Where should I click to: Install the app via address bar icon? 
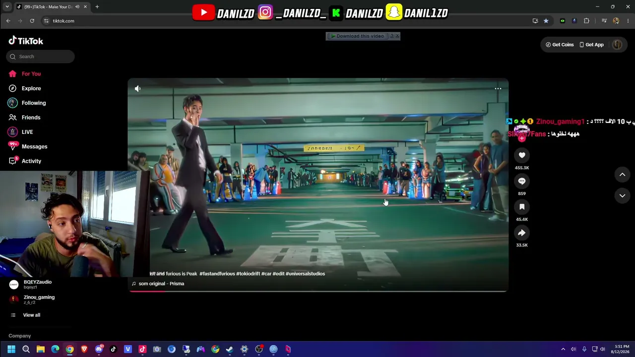(x=535, y=21)
